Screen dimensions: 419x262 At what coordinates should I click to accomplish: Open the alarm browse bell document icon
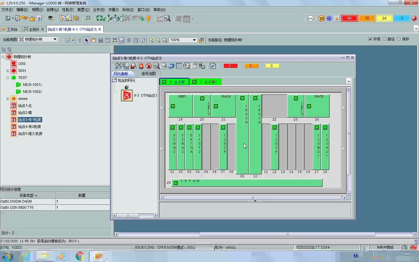pos(62,18)
